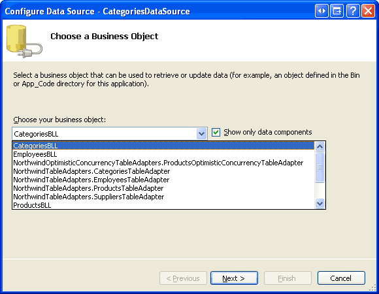Click the dropdown list scrollbar thumb

click(320, 167)
